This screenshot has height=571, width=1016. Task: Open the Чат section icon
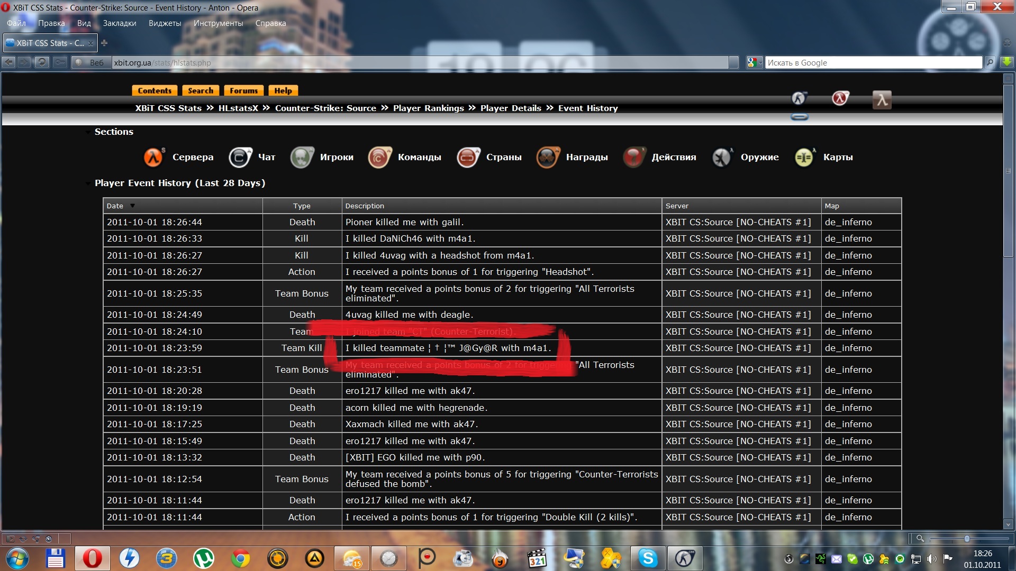pos(240,157)
